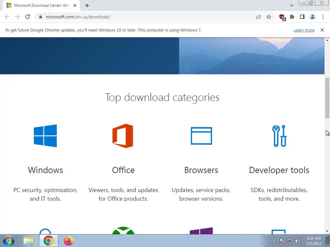Launch Firefox from taskbar
This screenshot has height=247, width=330.
[x=69, y=241]
